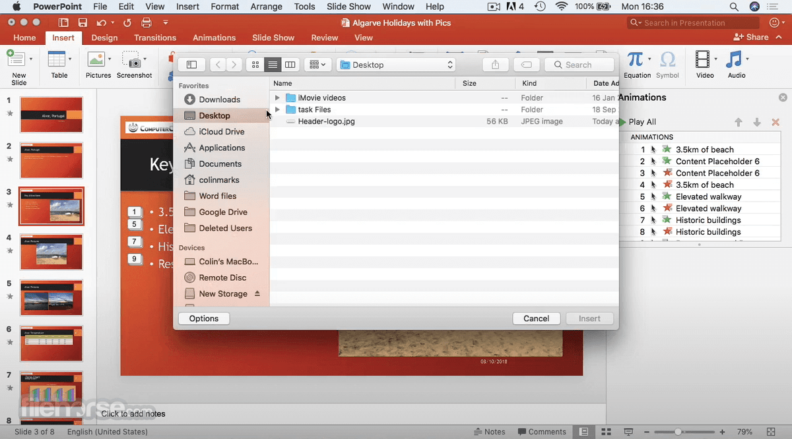Open Pictures dropdown arrow
This screenshot has width=792, height=439.
110,59
